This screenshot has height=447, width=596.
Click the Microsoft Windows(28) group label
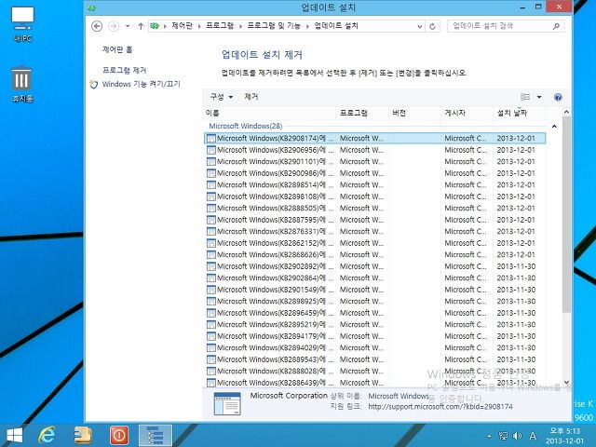(246, 127)
